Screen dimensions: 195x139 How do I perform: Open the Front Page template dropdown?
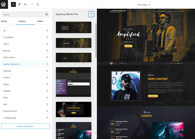144,5
